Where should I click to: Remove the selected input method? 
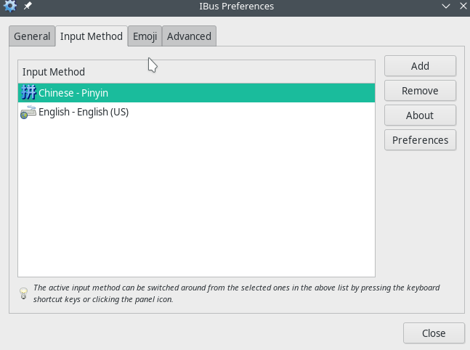pyautogui.click(x=420, y=91)
